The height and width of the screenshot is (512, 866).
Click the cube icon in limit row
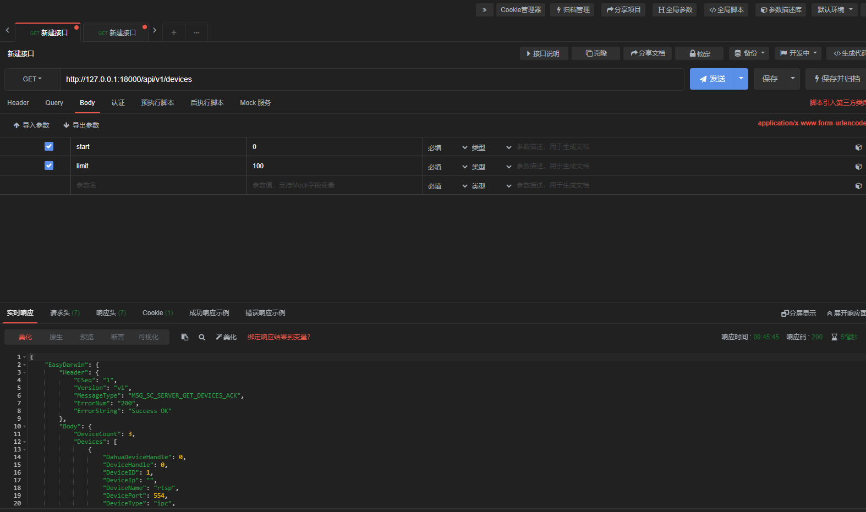(858, 167)
